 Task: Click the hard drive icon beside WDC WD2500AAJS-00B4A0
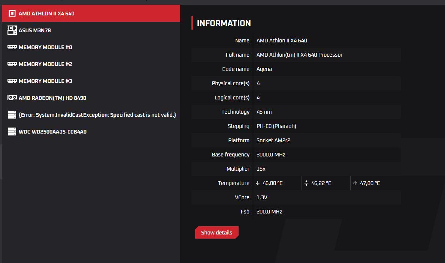point(12,132)
